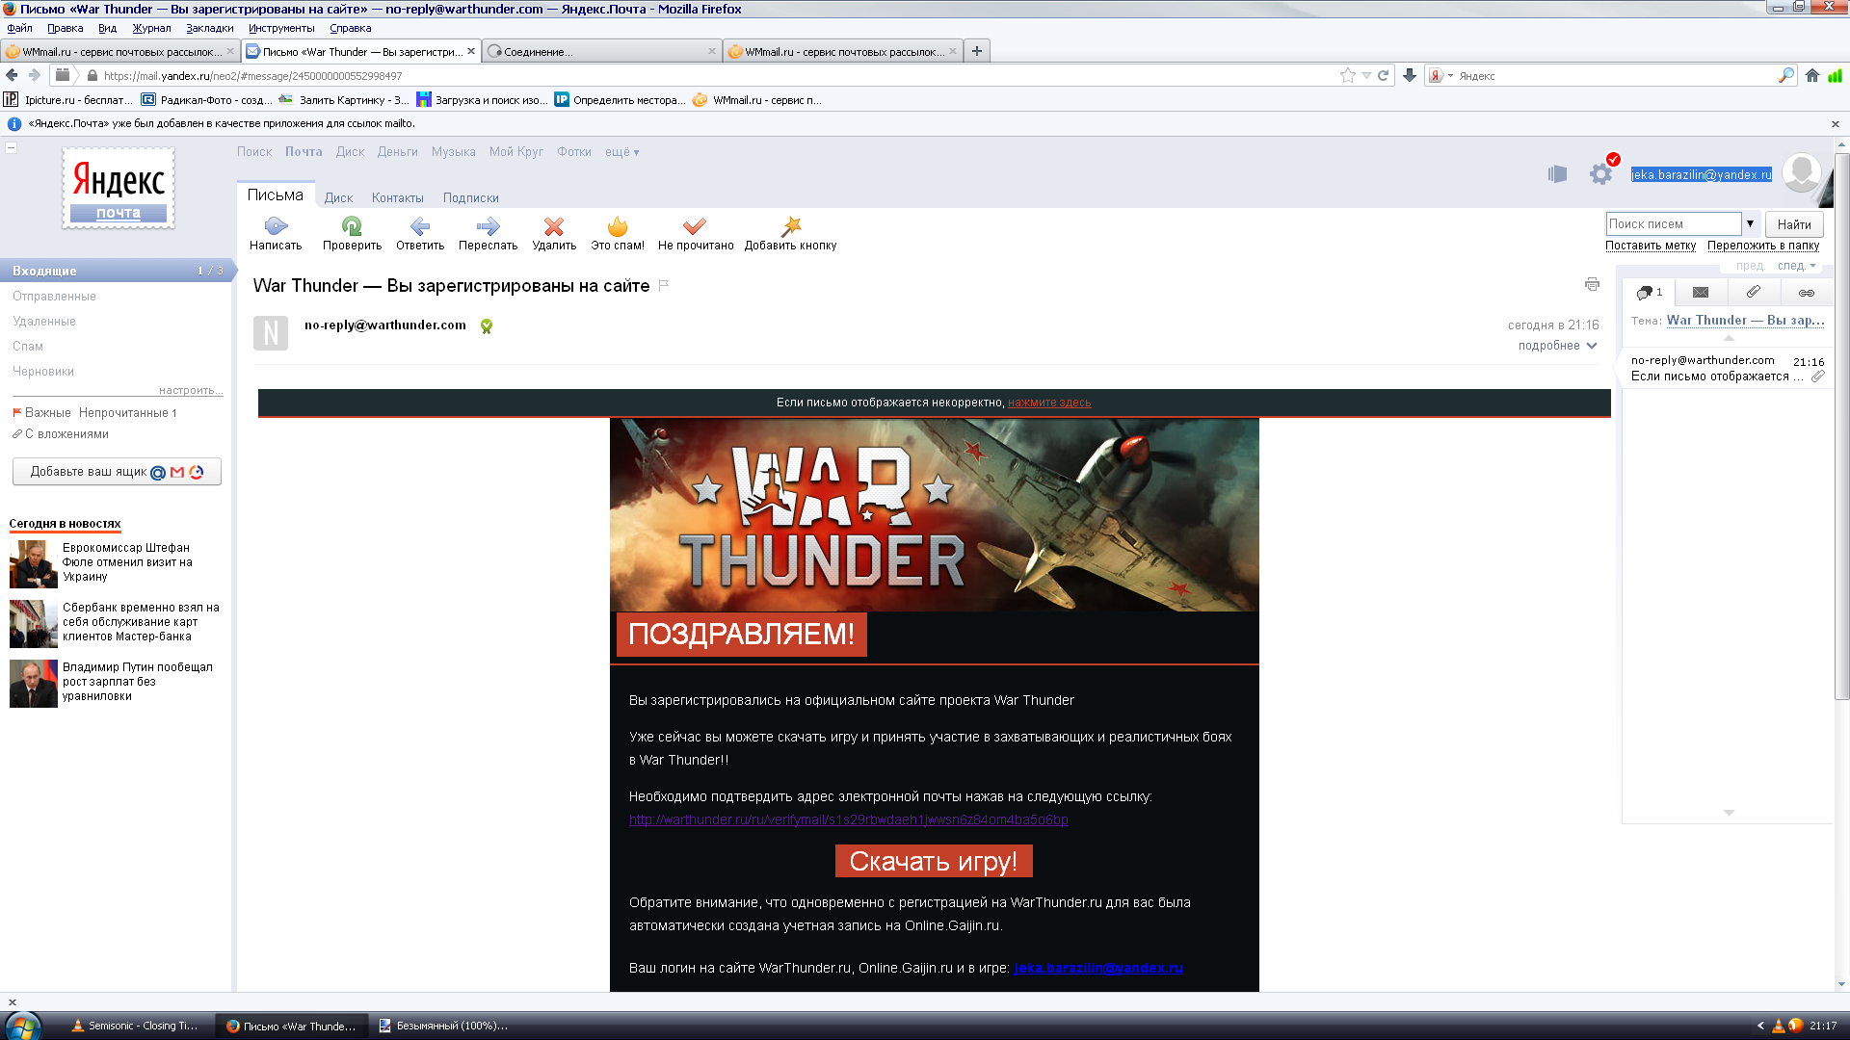Click the Не прочитано checkmark icon
Viewport: 1850px width, 1040px height.
[695, 226]
